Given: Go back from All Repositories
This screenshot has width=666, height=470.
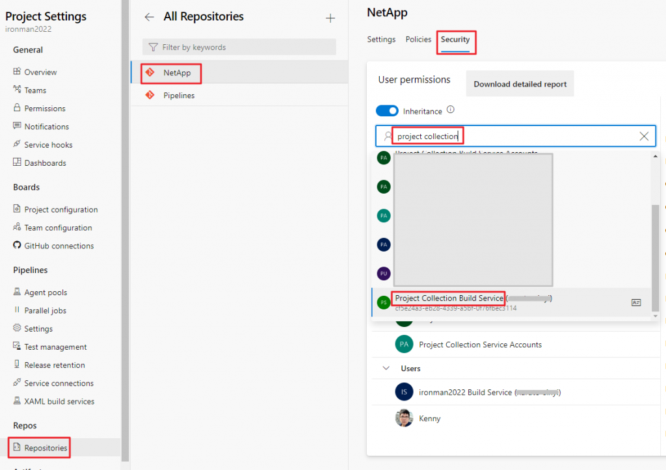Looking at the screenshot, I should point(149,17).
